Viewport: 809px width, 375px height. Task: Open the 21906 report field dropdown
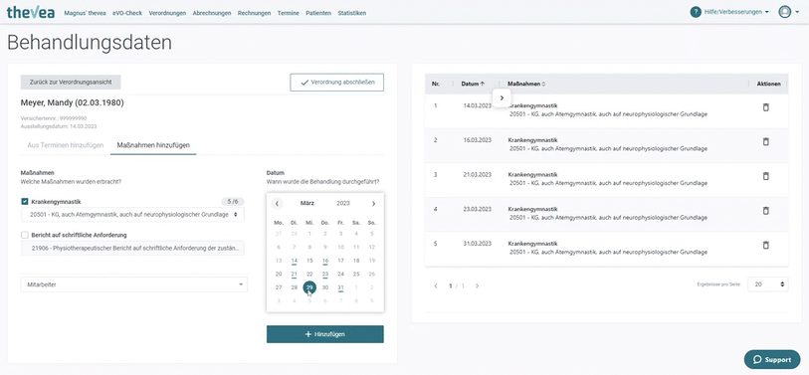coord(132,248)
